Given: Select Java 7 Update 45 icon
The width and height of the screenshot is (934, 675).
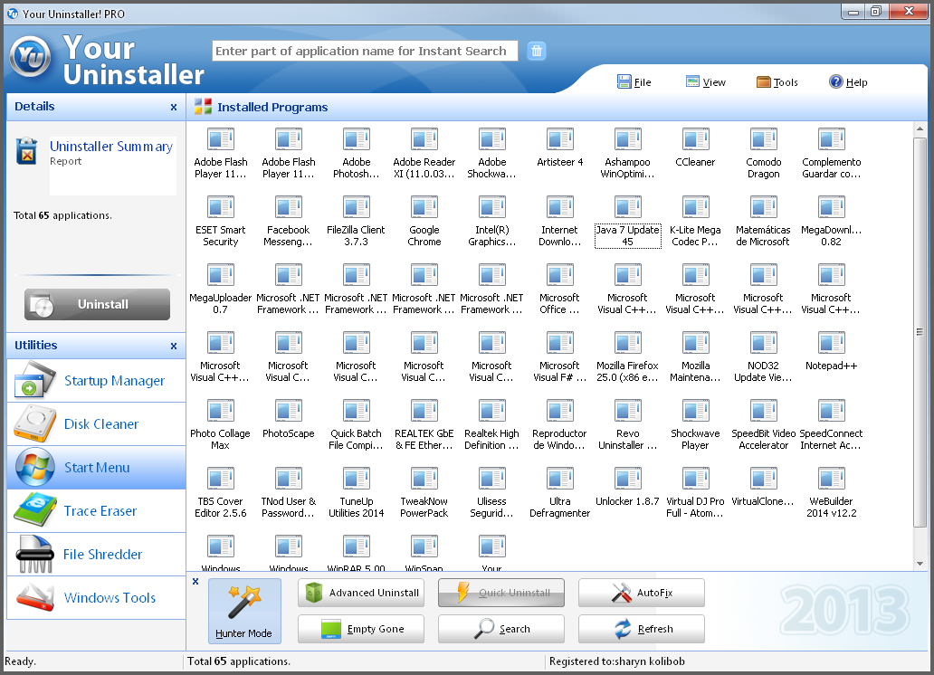Looking at the screenshot, I should click(628, 208).
